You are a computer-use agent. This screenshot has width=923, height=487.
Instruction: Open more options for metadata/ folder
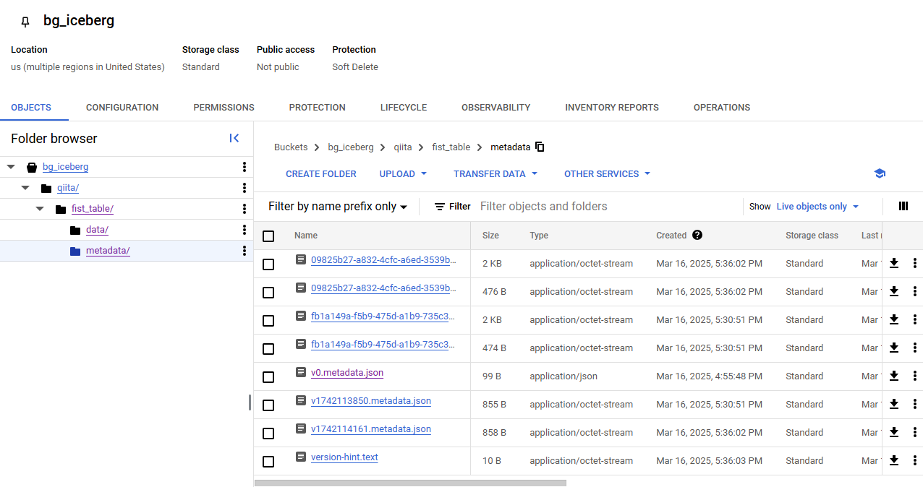(244, 251)
